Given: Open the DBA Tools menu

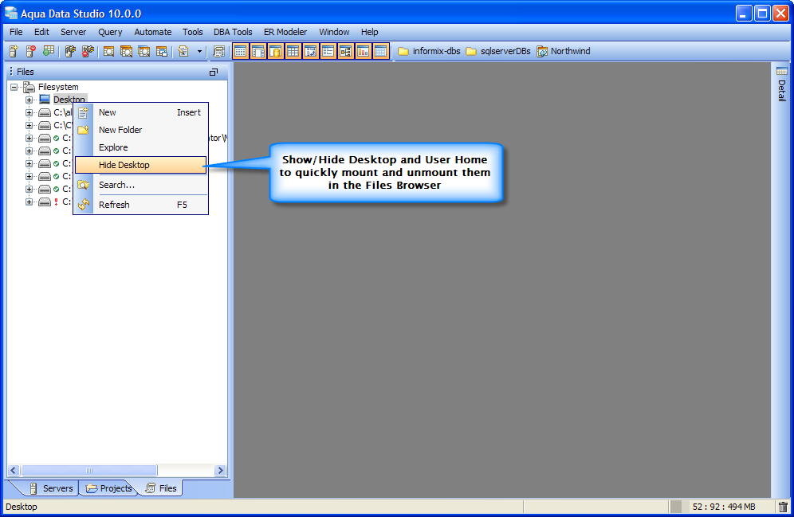Looking at the screenshot, I should tap(233, 32).
